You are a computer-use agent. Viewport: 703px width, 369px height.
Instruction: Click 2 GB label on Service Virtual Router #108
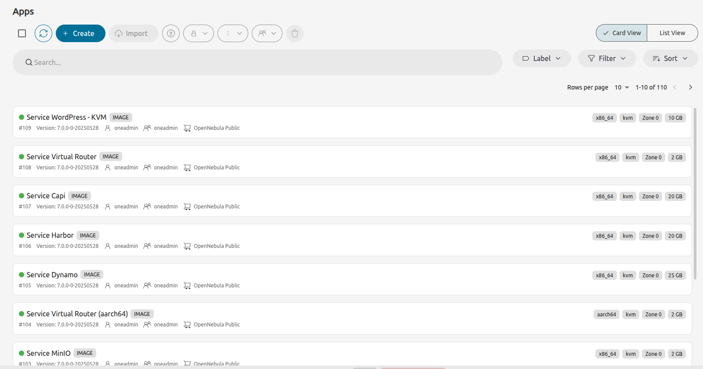(x=677, y=157)
